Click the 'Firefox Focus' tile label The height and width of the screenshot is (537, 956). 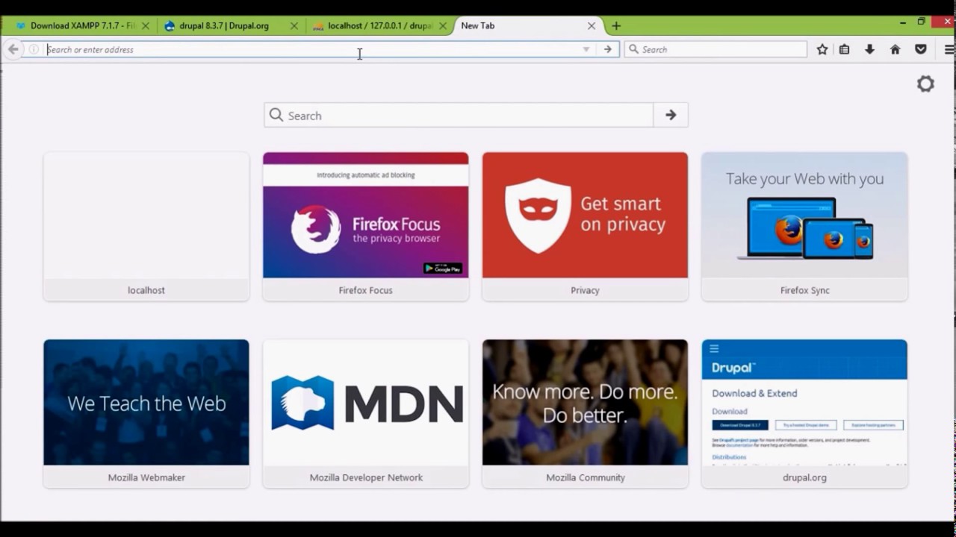click(x=365, y=290)
